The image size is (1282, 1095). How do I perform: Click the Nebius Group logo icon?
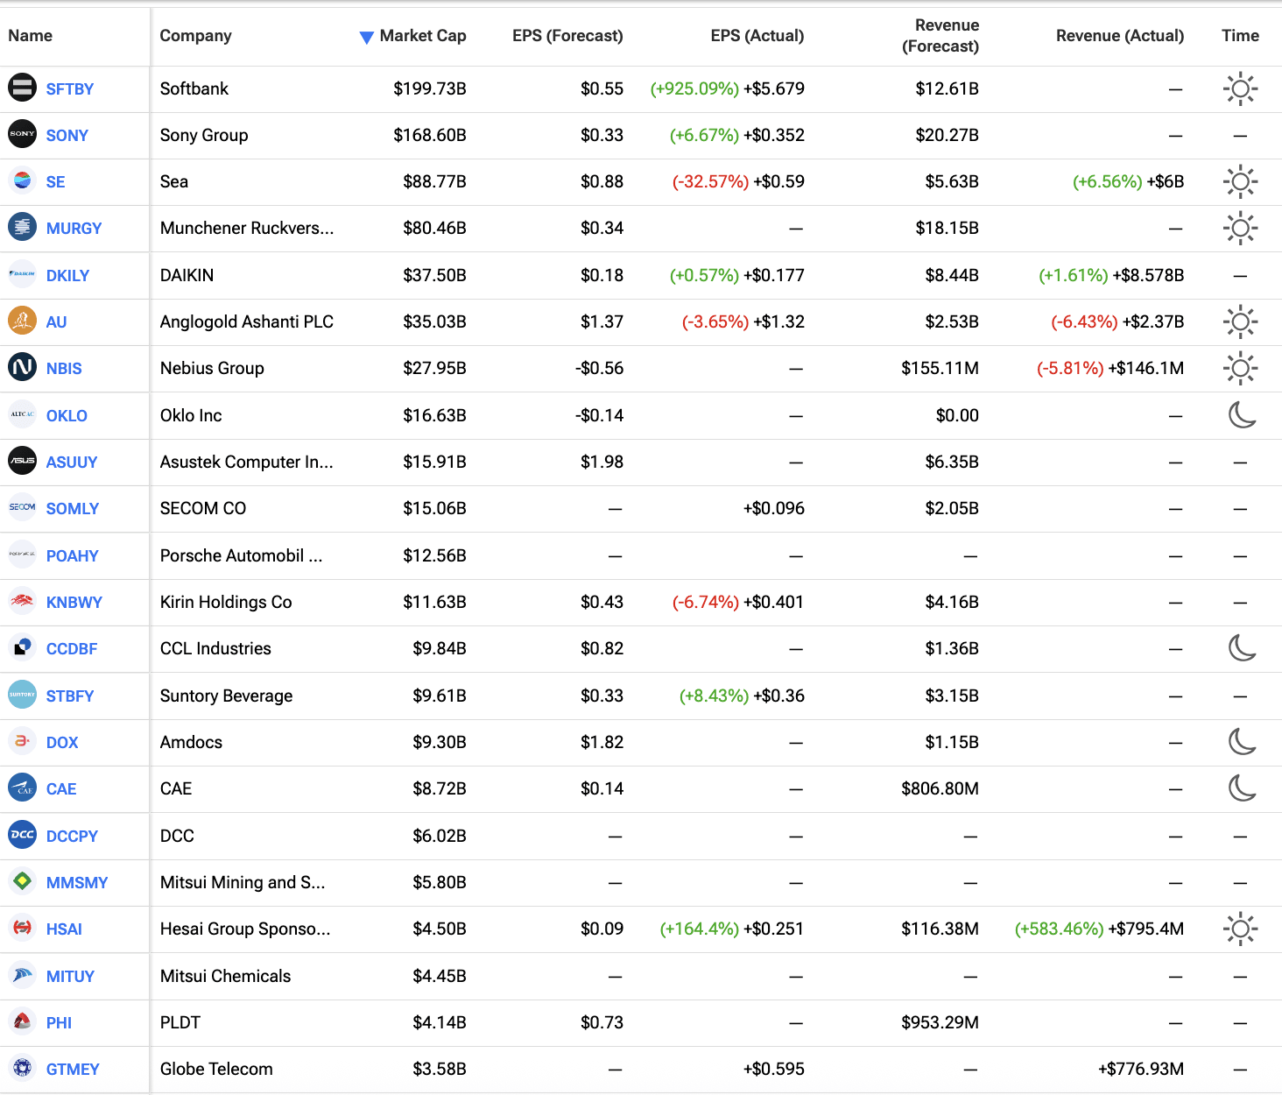click(22, 368)
